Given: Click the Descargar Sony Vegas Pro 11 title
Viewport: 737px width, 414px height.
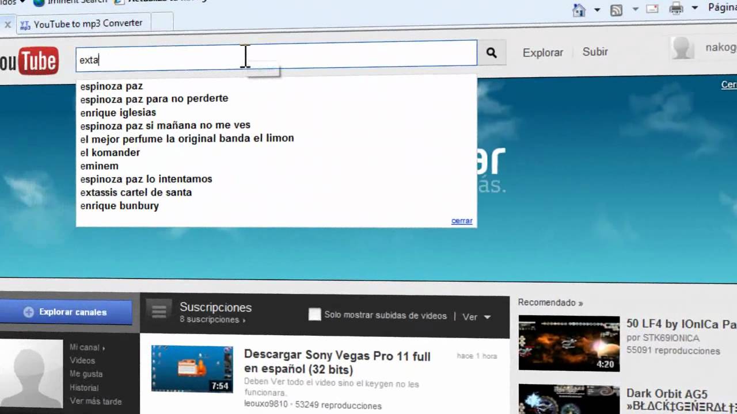Looking at the screenshot, I should coord(337,363).
